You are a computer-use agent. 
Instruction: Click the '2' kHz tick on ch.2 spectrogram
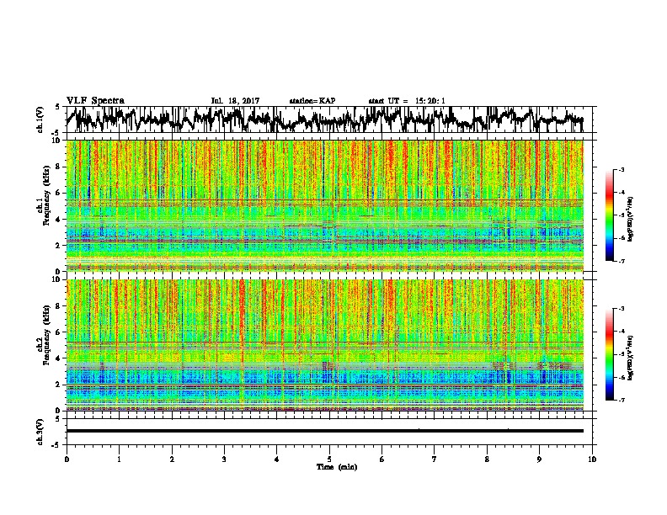(59, 385)
